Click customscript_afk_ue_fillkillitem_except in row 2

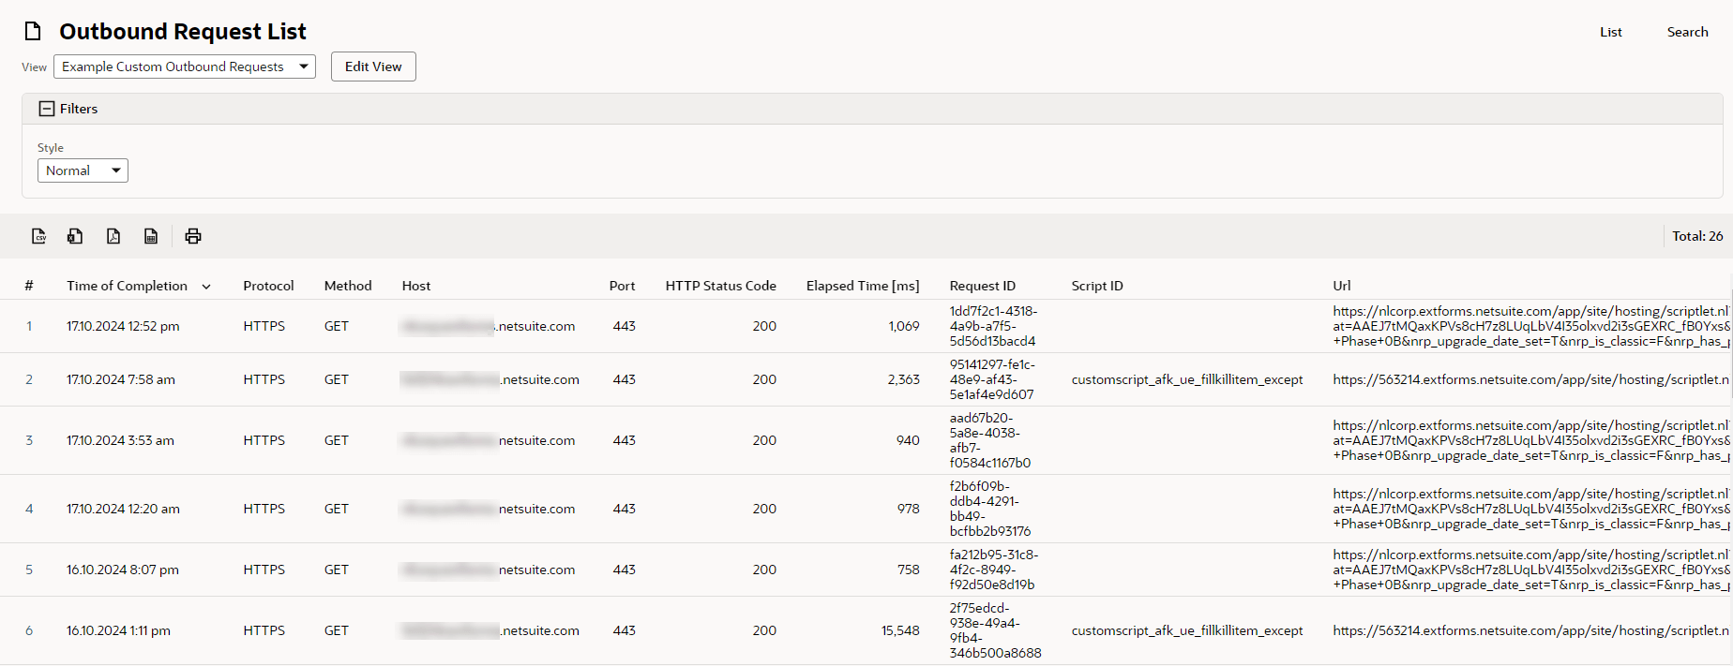(1187, 379)
